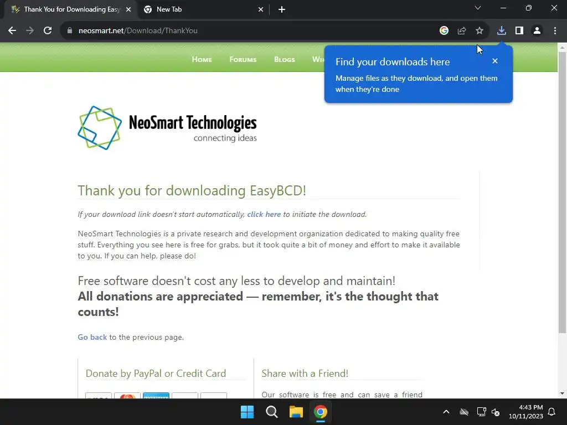The width and height of the screenshot is (567, 425).
Task: Bookmark this tab with the star icon
Action: click(x=480, y=31)
